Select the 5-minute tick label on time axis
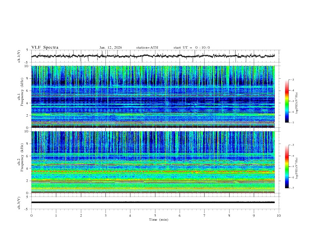Image resolution: width=314 pixels, height=242 pixels. pos(155,216)
